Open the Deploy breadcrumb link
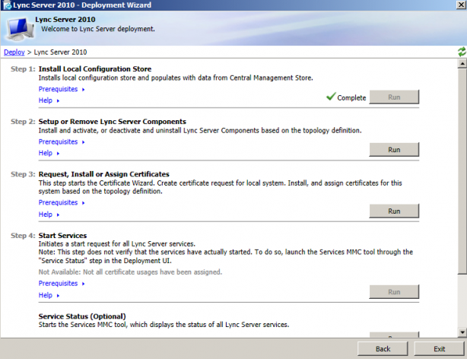Screen dimensions: 467x359 tap(14, 52)
